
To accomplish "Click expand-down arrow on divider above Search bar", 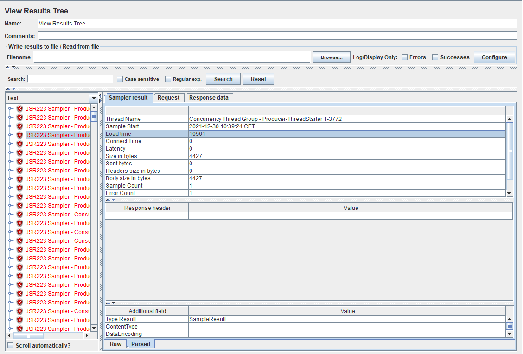I will (13, 67).
